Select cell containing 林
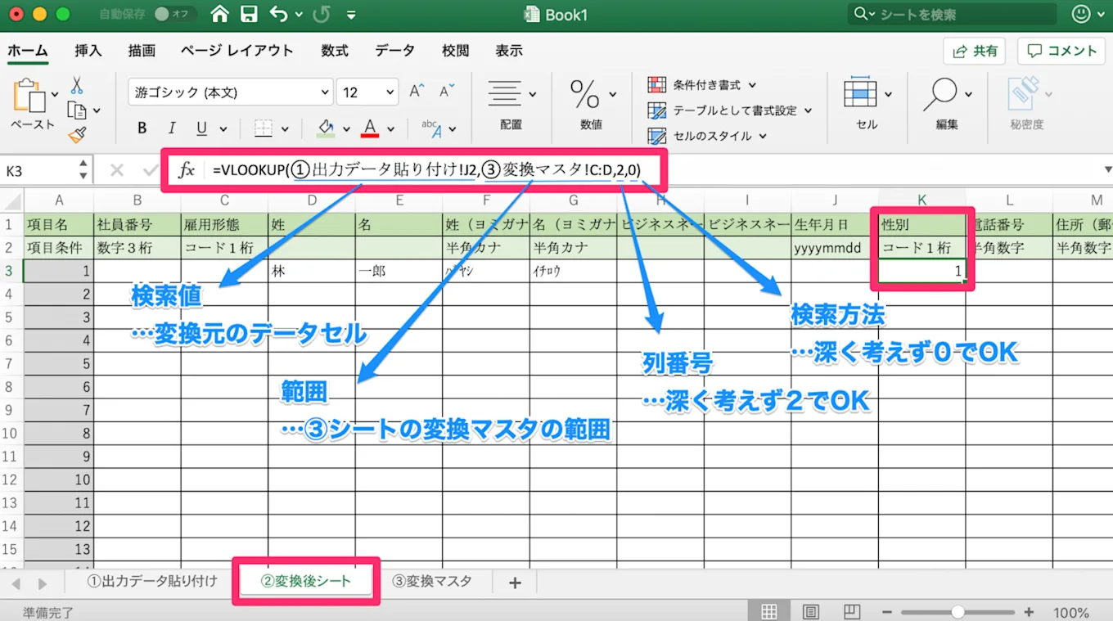The image size is (1113, 621). coord(312,271)
